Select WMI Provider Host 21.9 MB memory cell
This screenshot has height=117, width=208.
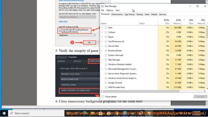(176, 87)
